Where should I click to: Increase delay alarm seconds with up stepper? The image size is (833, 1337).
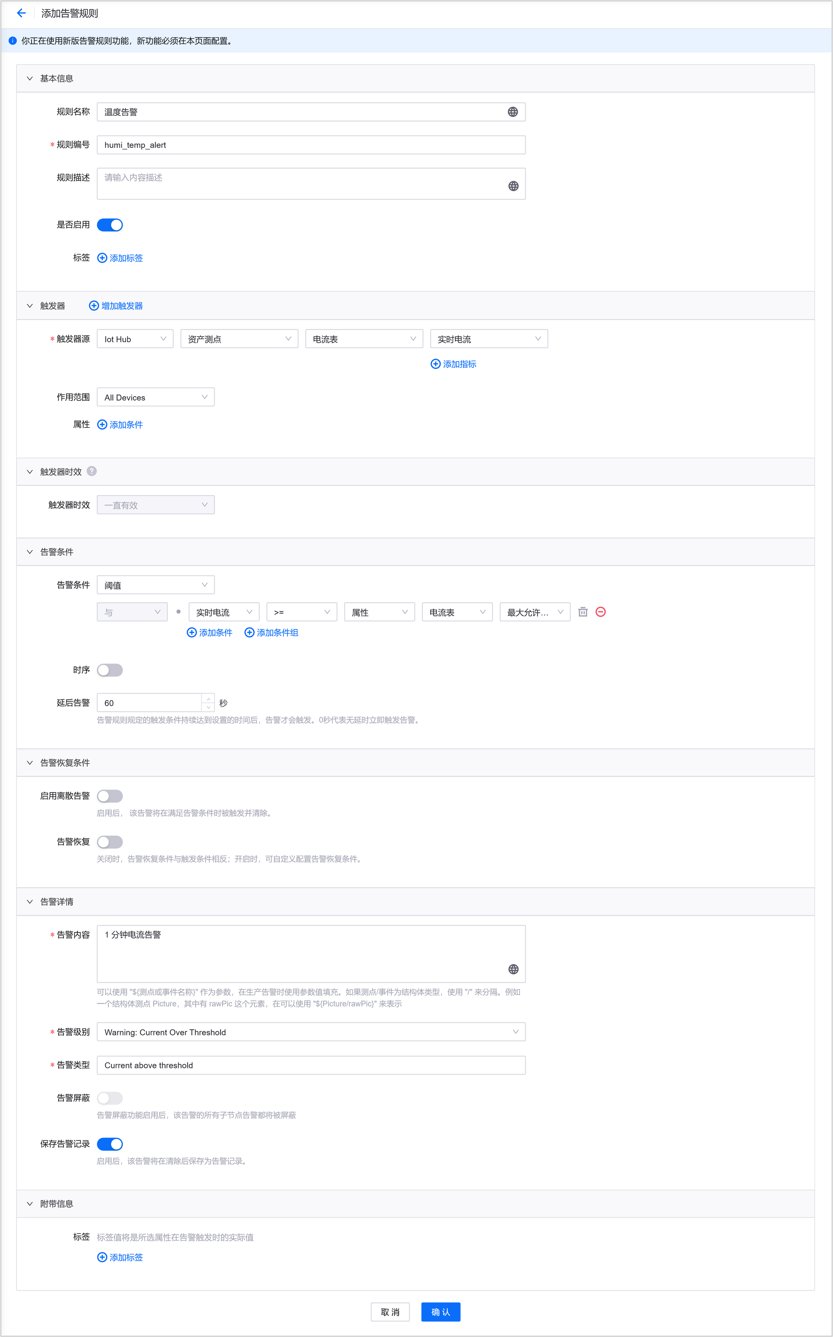tap(208, 699)
